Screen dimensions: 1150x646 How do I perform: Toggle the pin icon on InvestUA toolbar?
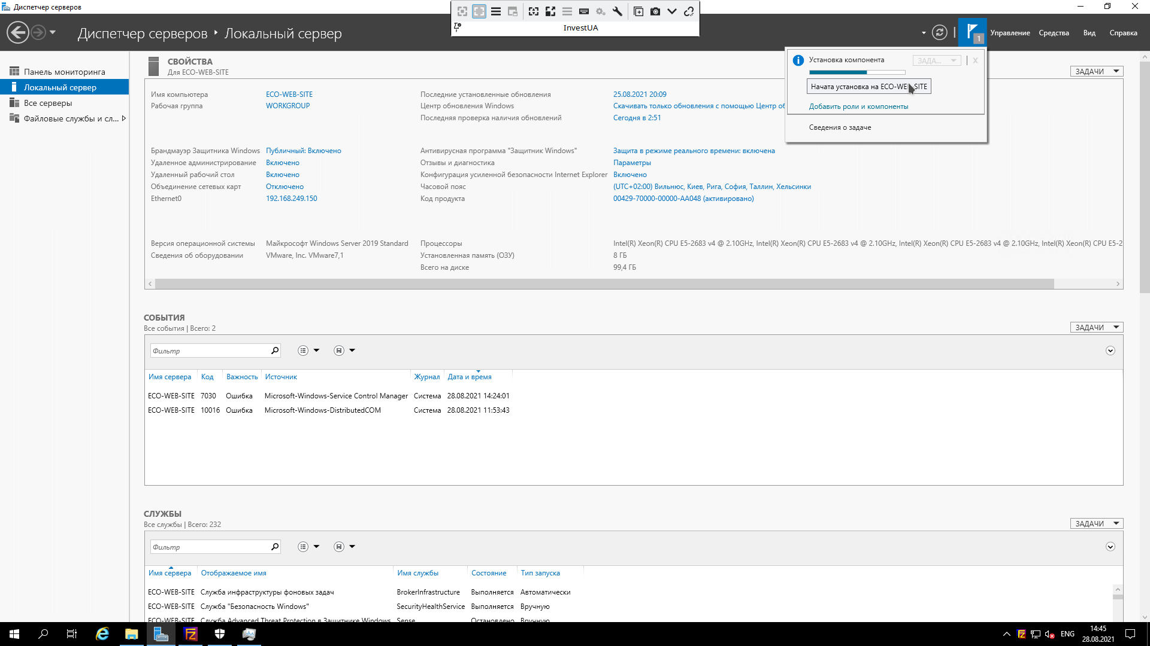click(x=458, y=27)
